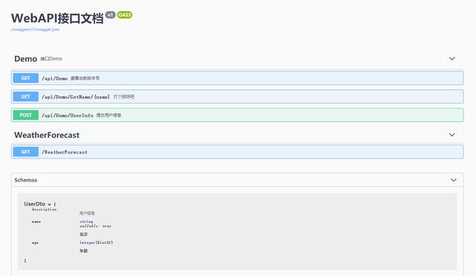Open the /swagger/v1/swagger.json link
Screen dimensions: 476x276
point(35,30)
